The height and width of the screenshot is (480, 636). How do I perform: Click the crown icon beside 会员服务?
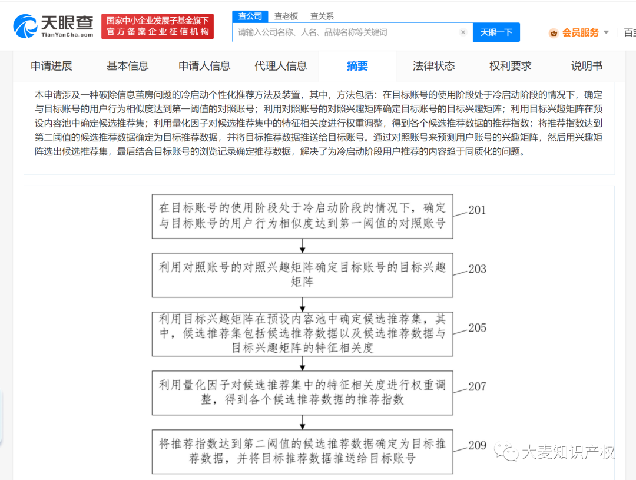552,33
